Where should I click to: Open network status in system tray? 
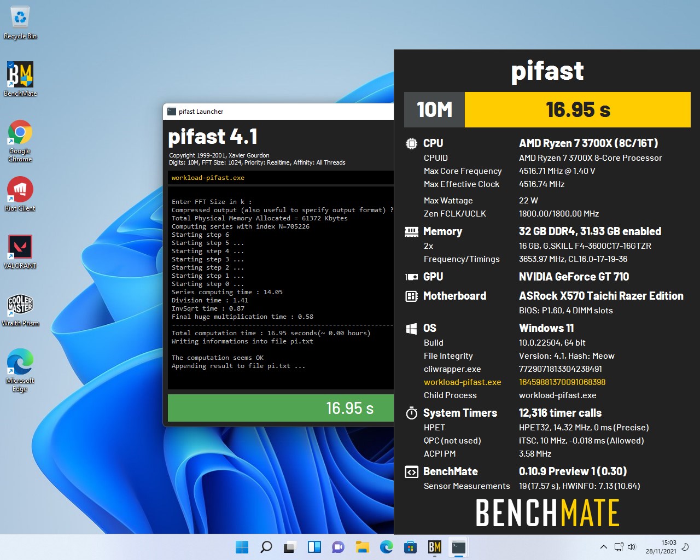619,547
